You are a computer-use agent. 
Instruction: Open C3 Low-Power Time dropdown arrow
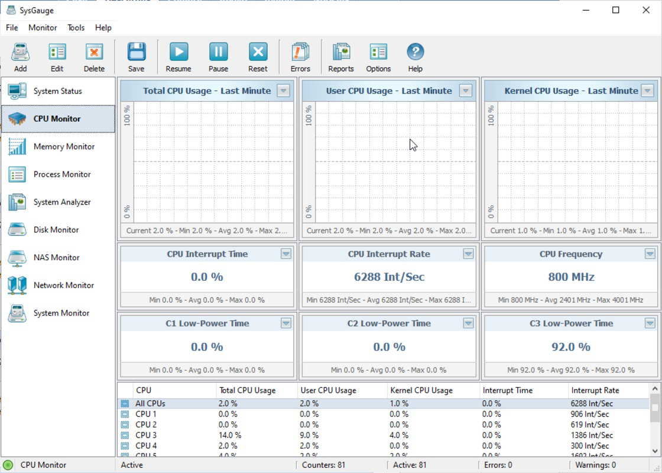[x=650, y=323]
